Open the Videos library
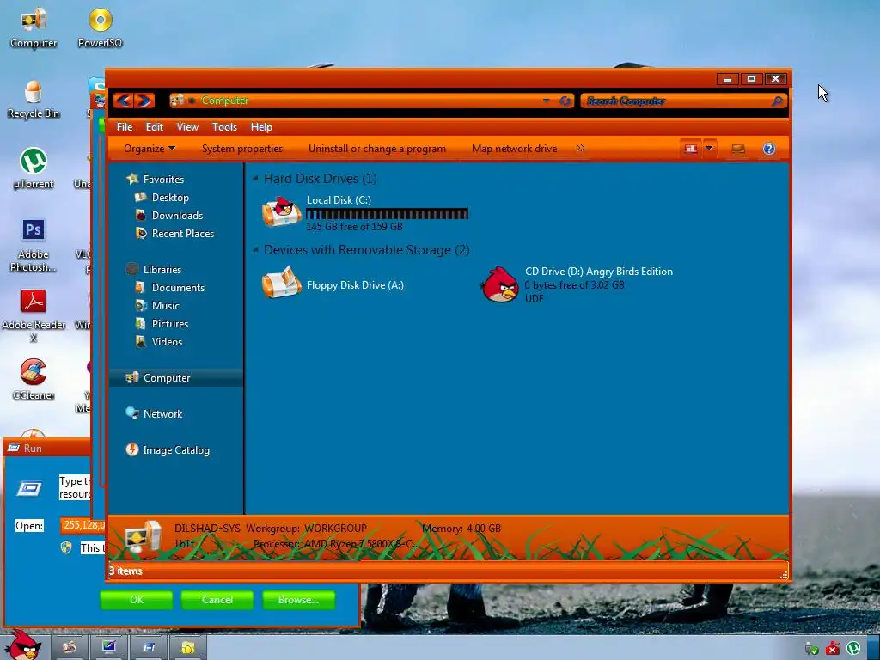 [167, 342]
